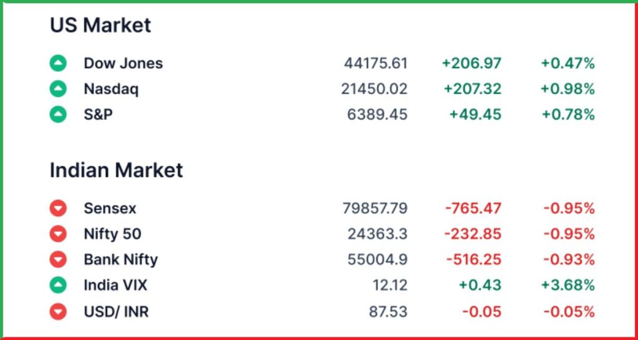The width and height of the screenshot is (638, 340).
Task: Click the red down-arrow icon beside USD/ INR
Action: [58, 312]
